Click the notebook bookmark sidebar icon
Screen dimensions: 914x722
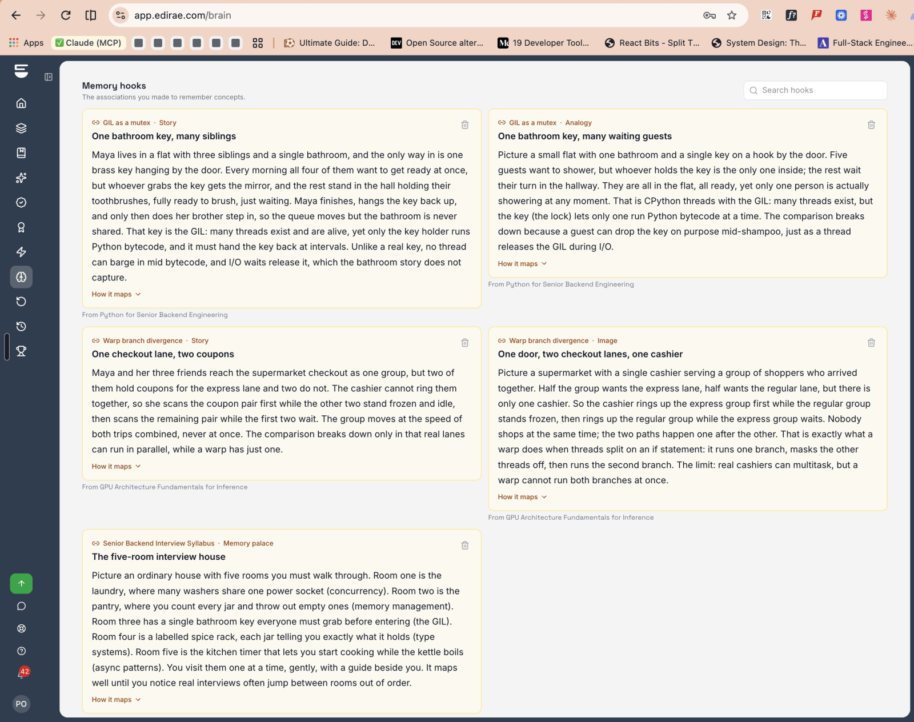pyautogui.click(x=21, y=153)
